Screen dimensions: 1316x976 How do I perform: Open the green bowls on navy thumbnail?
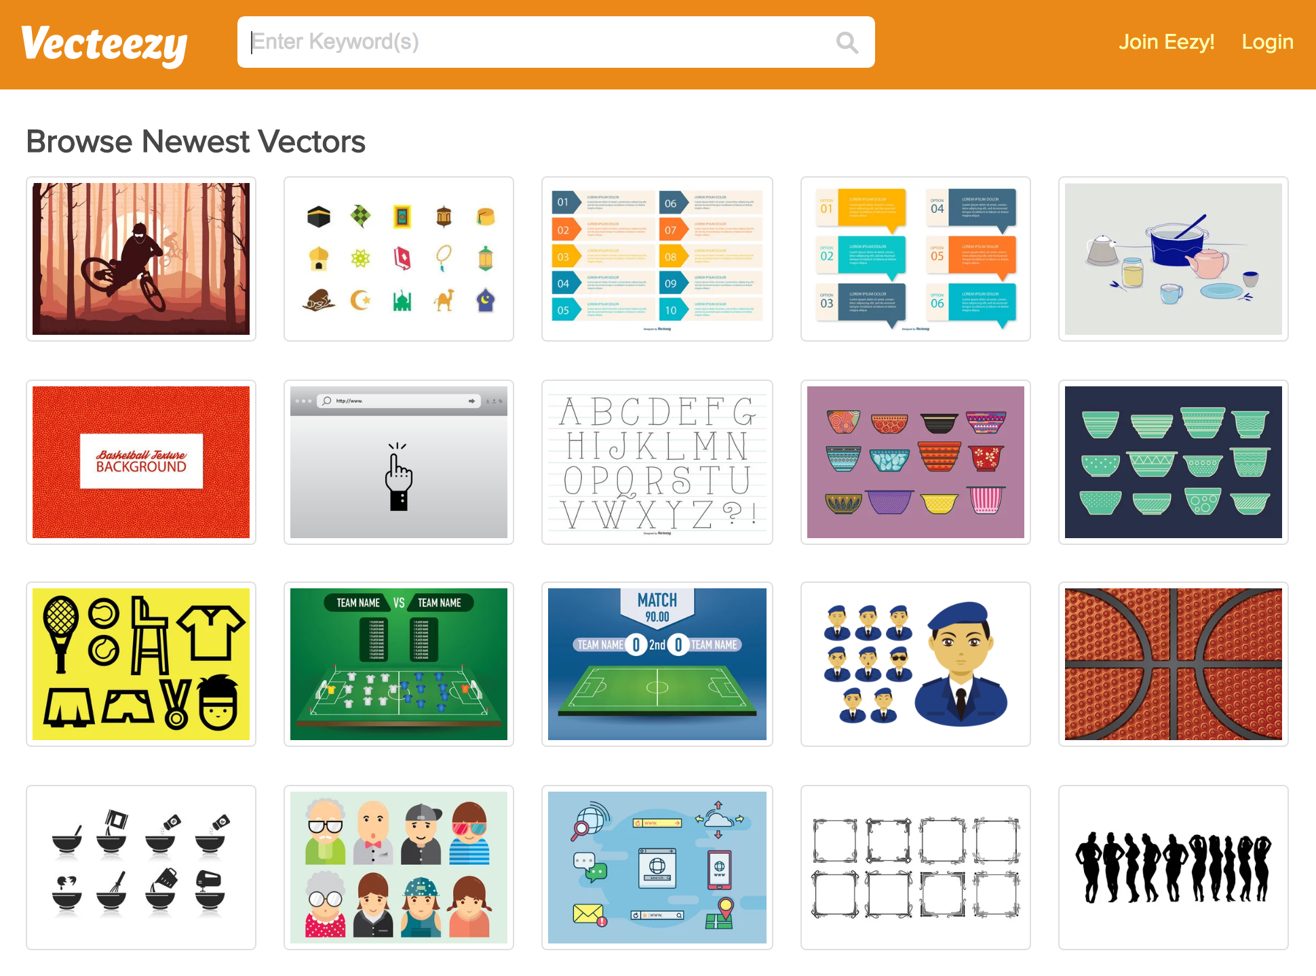coord(1174,462)
